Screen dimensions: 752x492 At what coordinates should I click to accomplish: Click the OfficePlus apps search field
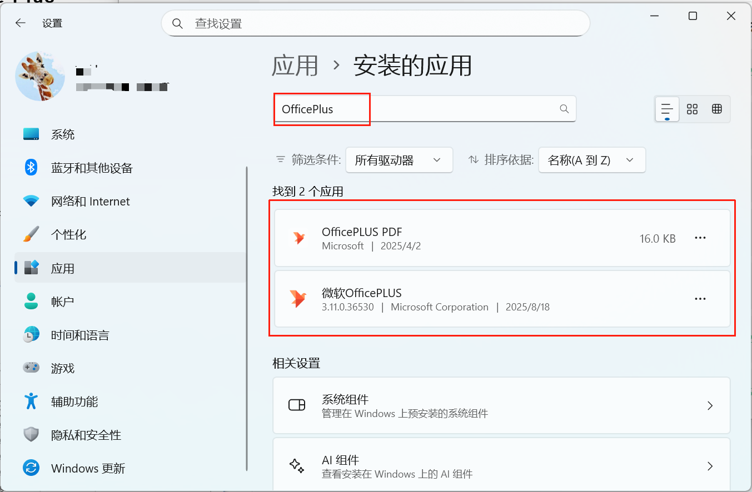coord(425,109)
